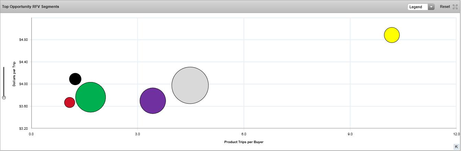Click the 9.0 x-axis tick label
Screen dimensions: 461x151
350,134
